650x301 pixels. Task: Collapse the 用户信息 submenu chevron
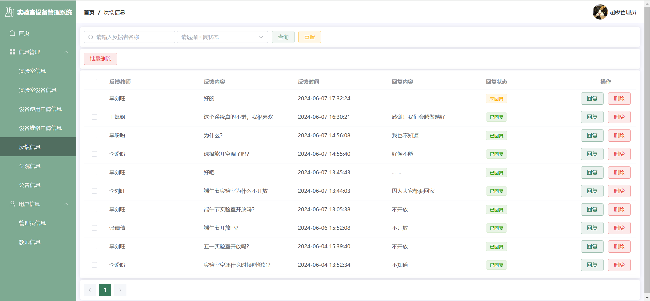coord(66,204)
